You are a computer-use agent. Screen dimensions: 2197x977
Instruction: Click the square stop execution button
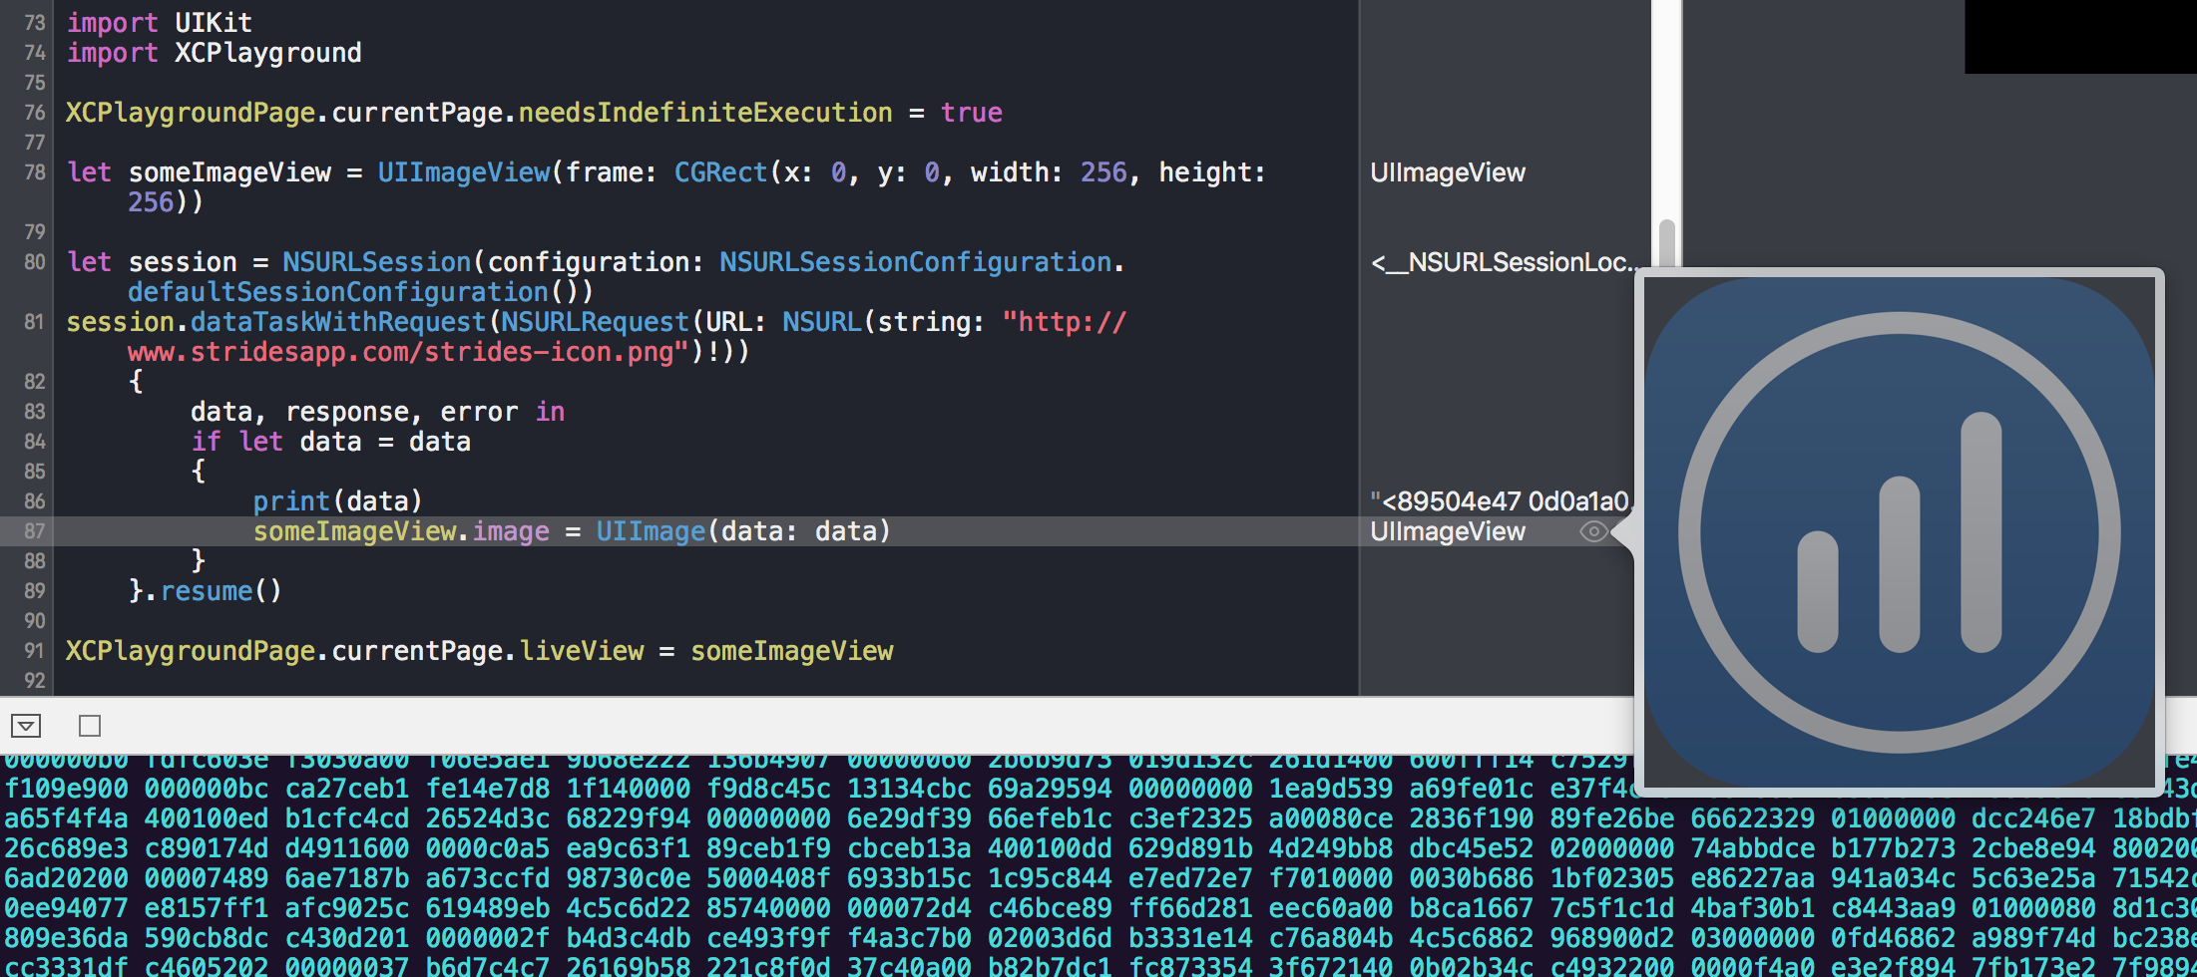click(x=90, y=726)
